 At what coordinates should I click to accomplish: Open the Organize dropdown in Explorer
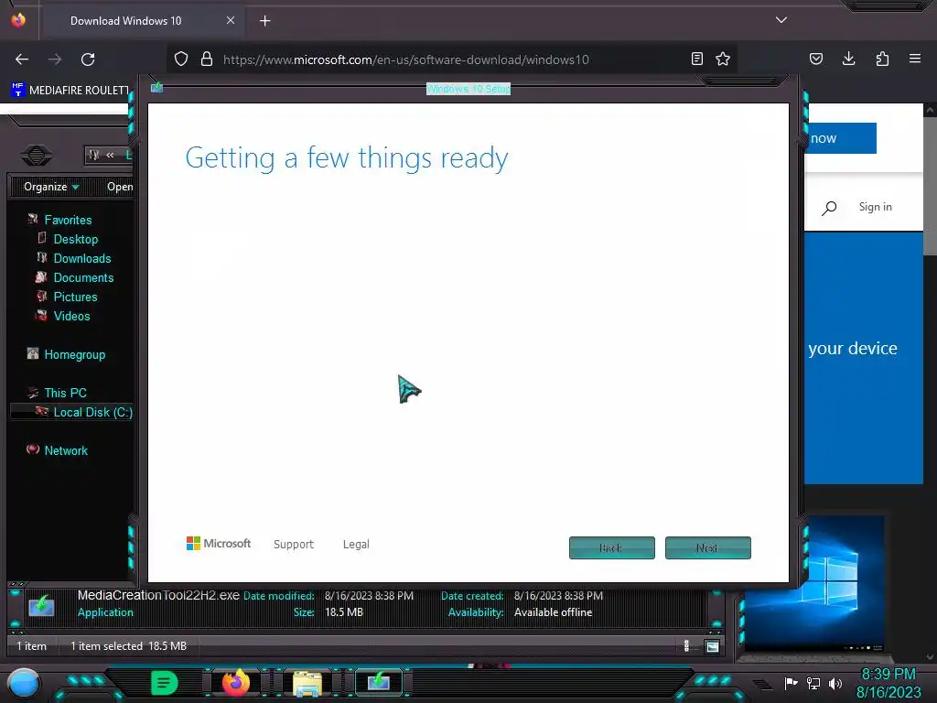pos(51,187)
